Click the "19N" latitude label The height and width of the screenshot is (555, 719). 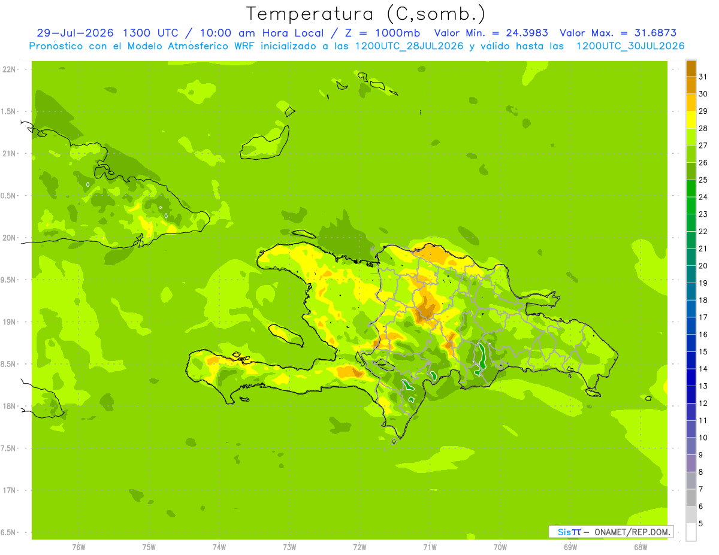tap(9, 322)
